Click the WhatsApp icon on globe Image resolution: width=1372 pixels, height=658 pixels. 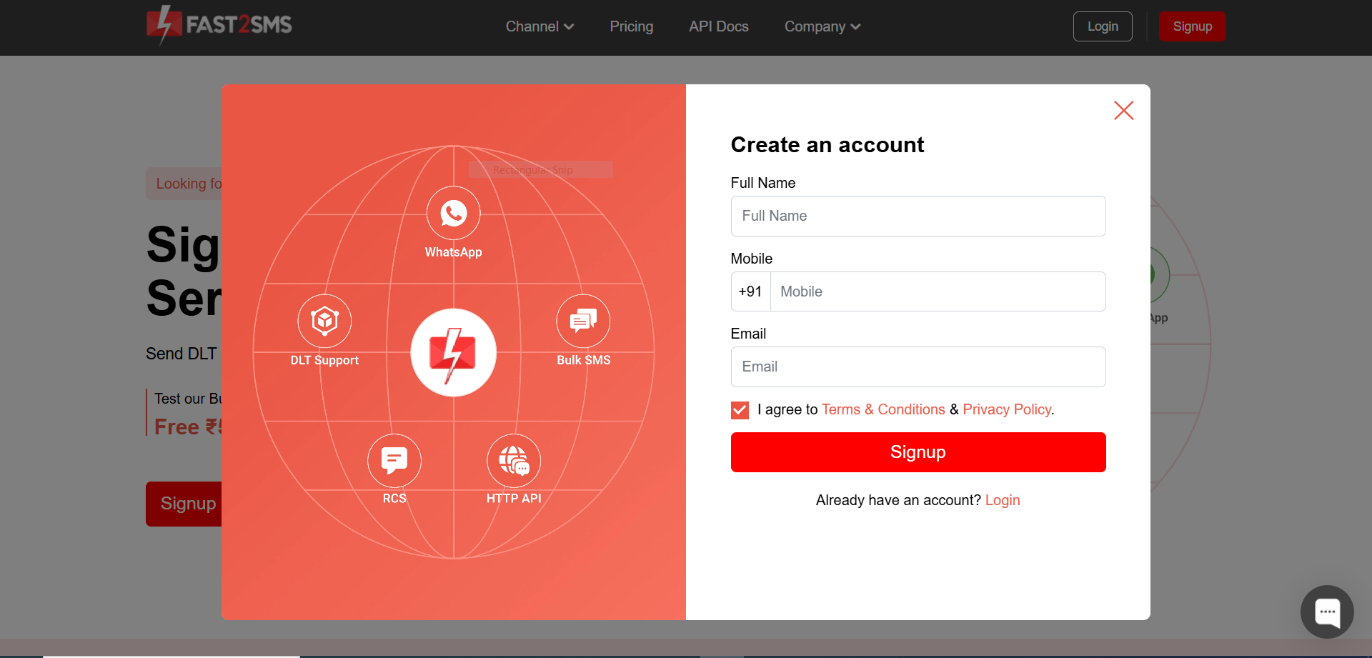pyautogui.click(x=453, y=213)
